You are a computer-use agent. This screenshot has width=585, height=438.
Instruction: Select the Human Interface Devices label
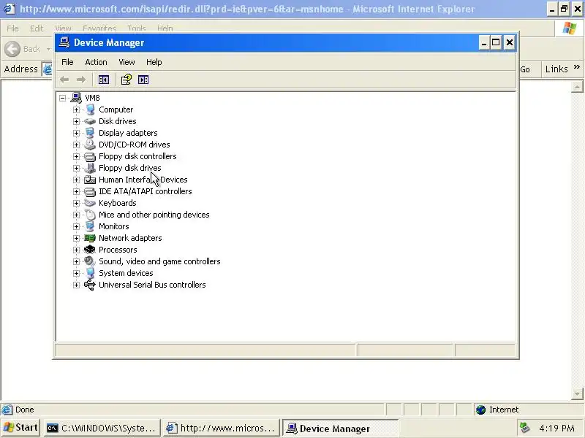point(143,180)
